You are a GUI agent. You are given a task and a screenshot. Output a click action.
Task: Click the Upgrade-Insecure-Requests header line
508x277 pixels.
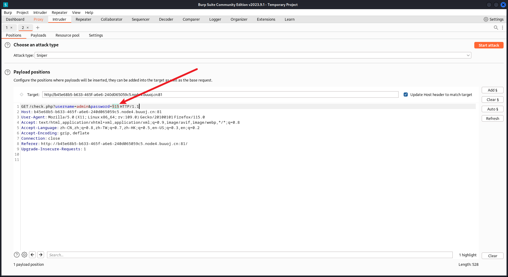[54, 149]
